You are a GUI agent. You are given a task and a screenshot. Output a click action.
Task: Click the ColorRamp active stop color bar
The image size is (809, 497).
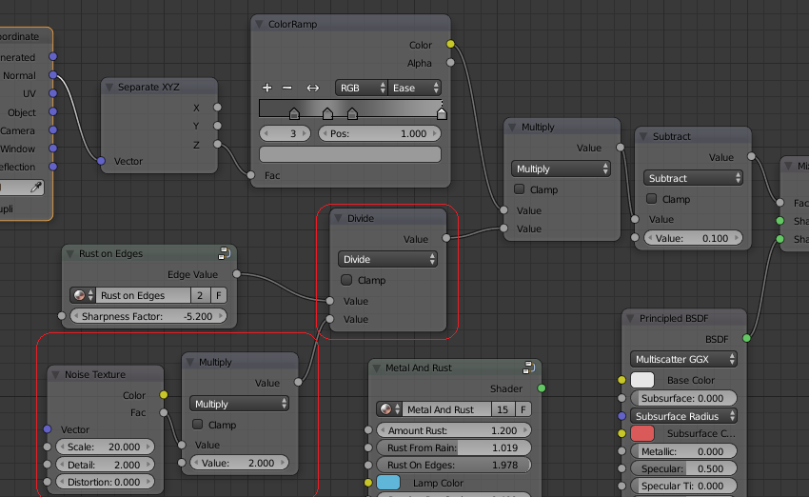pos(350,154)
